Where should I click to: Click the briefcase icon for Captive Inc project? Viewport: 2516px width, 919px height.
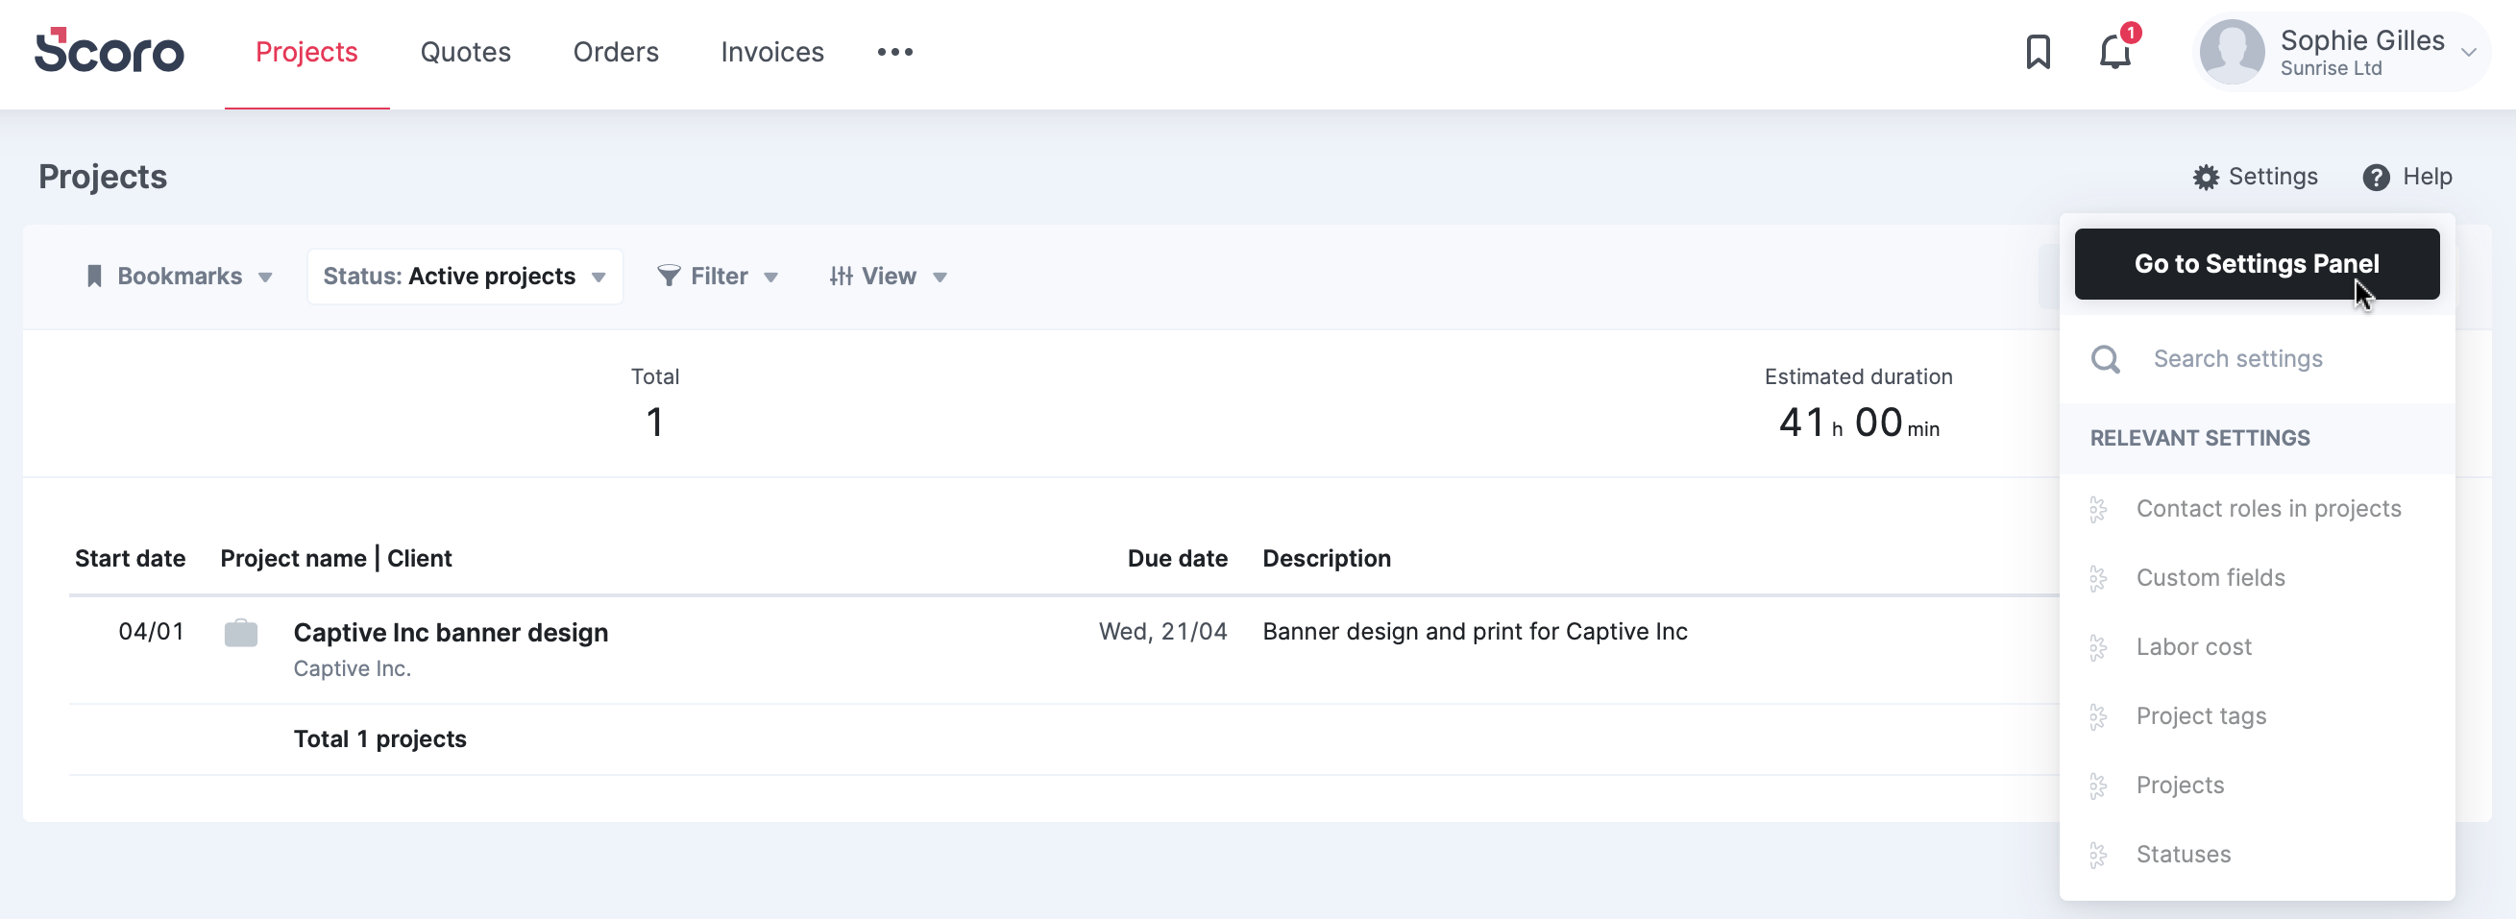click(x=240, y=633)
